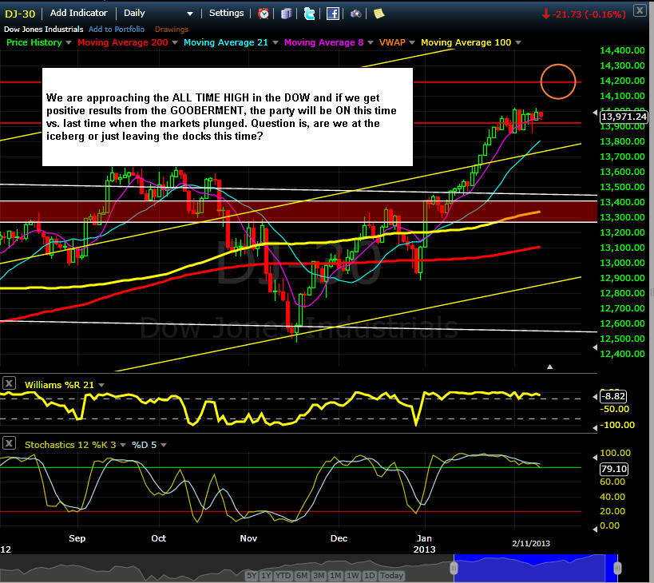Expand Moving Average 100 options
The width and height of the screenshot is (654, 583).
tap(518, 42)
